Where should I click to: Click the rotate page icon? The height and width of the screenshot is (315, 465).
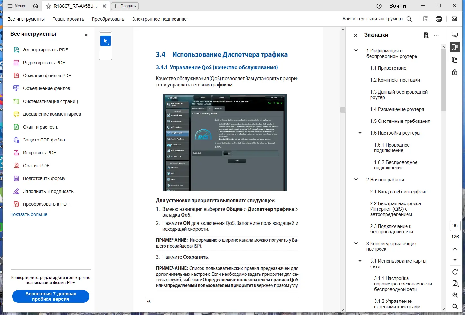[x=455, y=272]
